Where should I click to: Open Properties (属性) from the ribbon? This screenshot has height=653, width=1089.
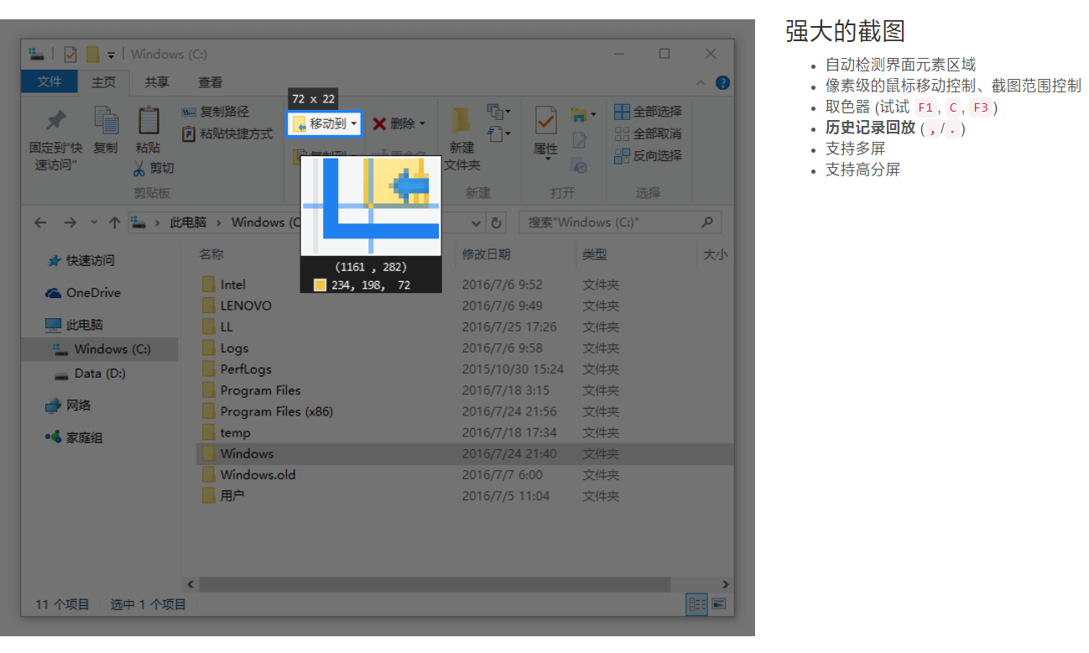coord(546,133)
